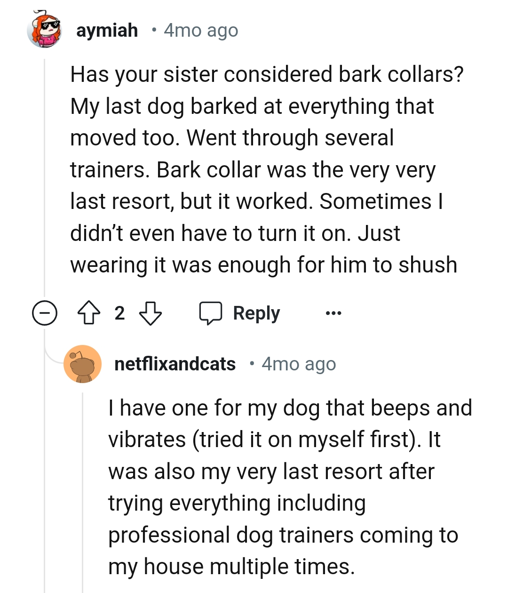Screen dimensions: 508x593
Task: Click the vote count number 2
Action: pyautogui.click(x=119, y=313)
